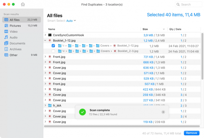This screenshot has width=204, height=138.
Task: Click 'Selected 40 items, 11,4 MB' text
Action: [x=174, y=15]
